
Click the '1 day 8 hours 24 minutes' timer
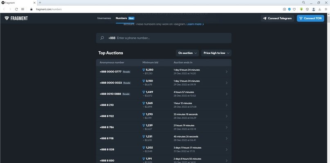tap(187, 70)
